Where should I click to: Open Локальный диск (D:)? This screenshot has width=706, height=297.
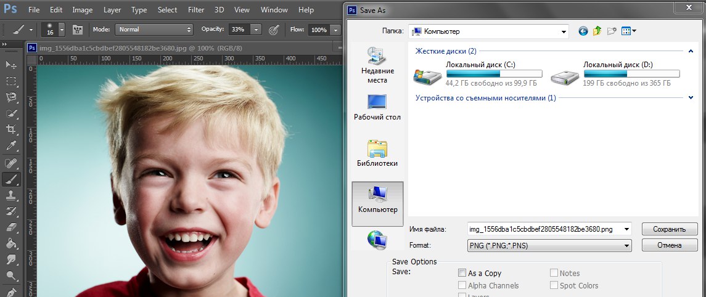pos(615,74)
